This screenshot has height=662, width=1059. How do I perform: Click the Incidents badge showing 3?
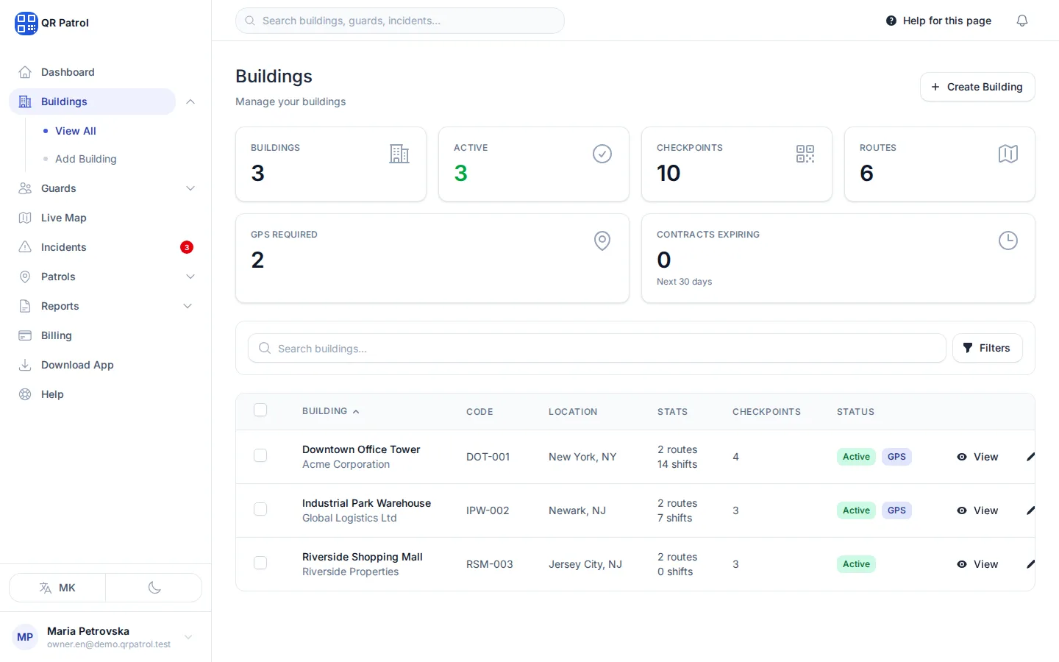click(x=187, y=247)
